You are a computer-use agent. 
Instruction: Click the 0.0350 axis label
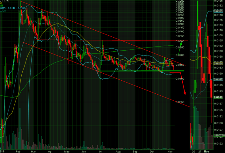point(180,36)
